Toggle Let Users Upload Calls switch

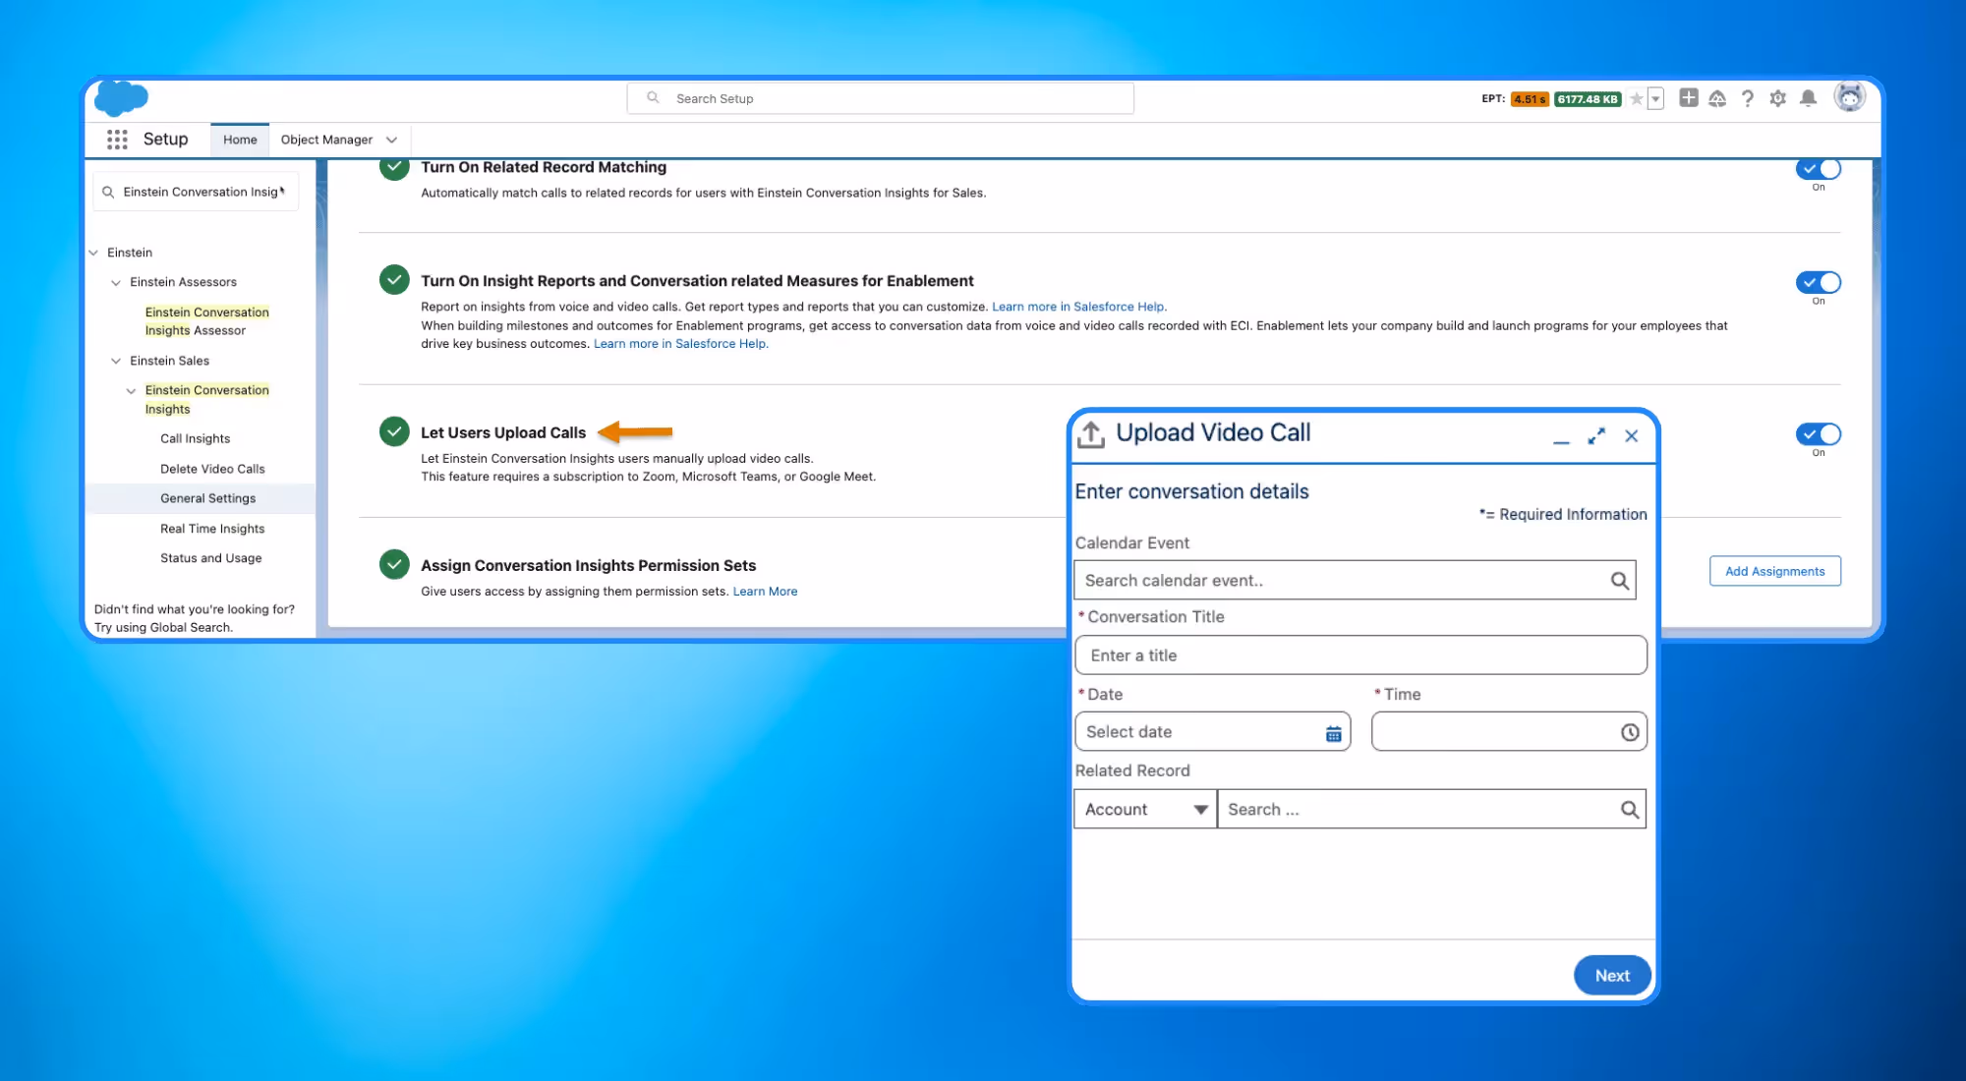pyautogui.click(x=1818, y=434)
